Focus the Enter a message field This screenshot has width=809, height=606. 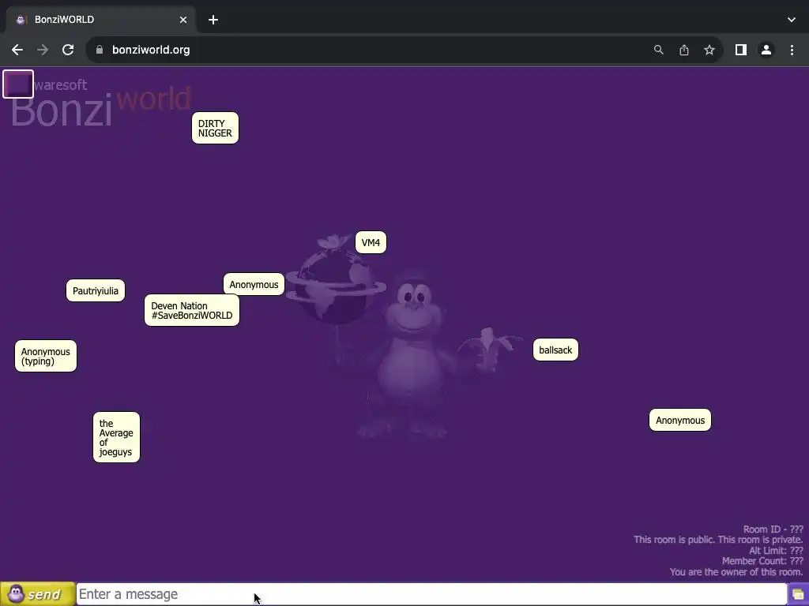(x=431, y=594)
